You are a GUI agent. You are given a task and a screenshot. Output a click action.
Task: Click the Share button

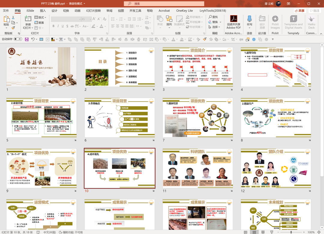[300, 10]
